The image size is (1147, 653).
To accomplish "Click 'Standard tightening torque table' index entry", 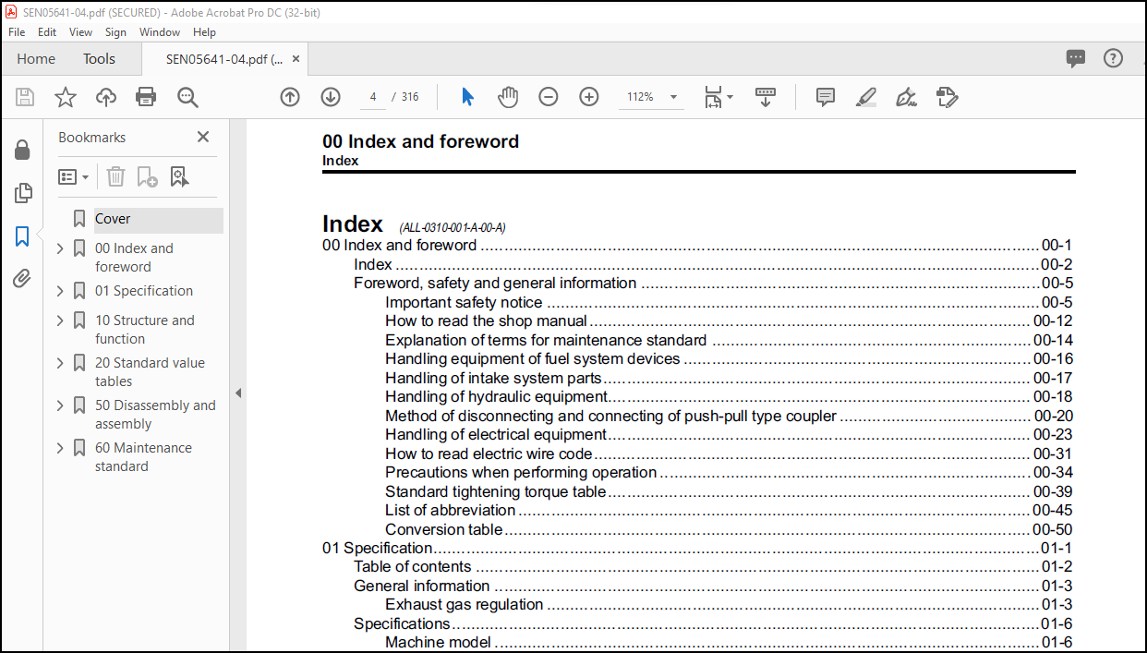I will (x=495, y=491).
